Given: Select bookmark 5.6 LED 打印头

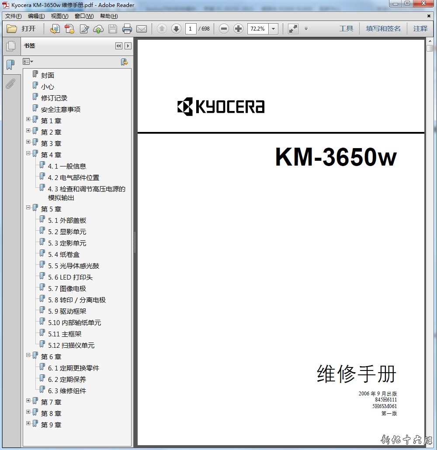Looking at the screenshot, I should coord(70,277).
